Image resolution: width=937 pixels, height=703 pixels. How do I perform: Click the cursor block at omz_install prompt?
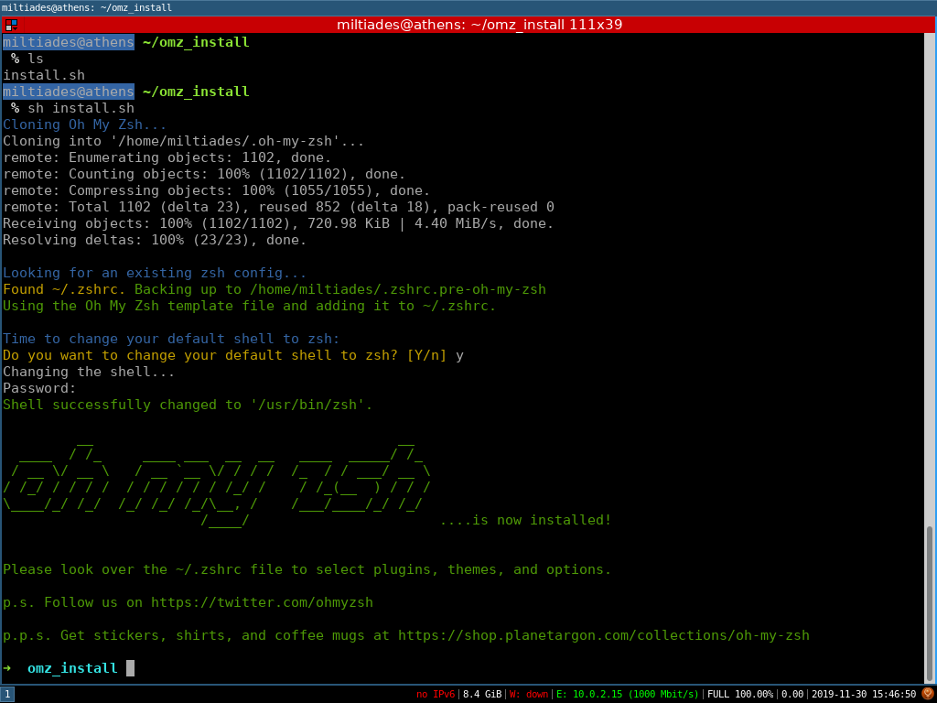tap(130, 668)
